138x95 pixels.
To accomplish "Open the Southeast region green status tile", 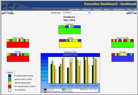I will tap(70, 31).
